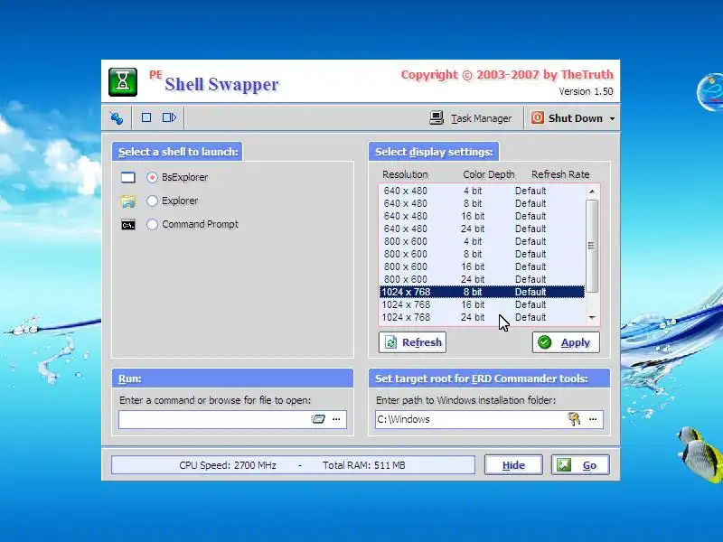This screenshot has width=723, height=542.
Task: Click the Command Prompt console icon
Action: [128, 224]
